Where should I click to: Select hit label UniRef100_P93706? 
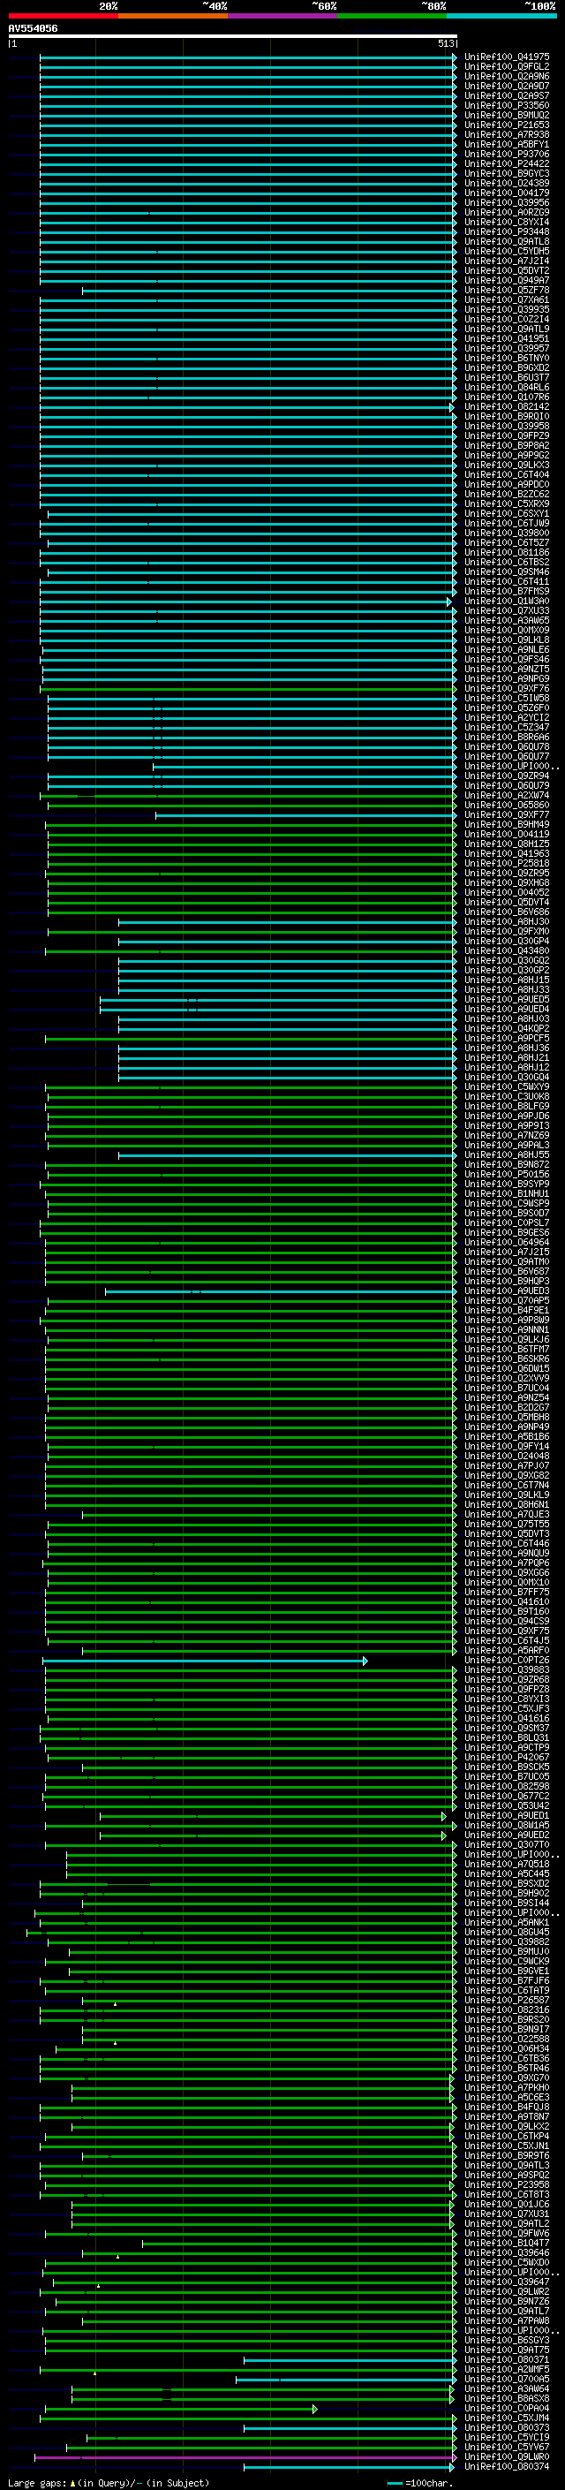coord(506,154)
